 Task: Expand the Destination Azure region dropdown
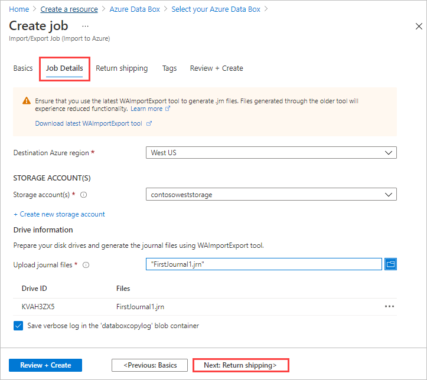pos(271,153)
